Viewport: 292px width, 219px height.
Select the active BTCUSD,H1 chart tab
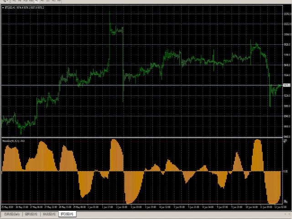[67, 214]
